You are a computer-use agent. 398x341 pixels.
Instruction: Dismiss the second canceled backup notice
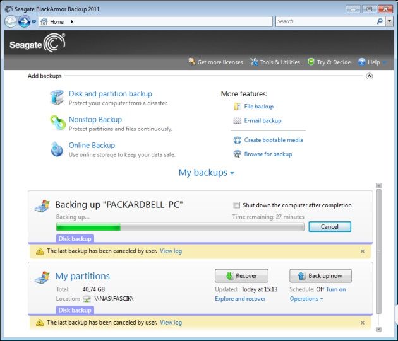pos(363,323)
